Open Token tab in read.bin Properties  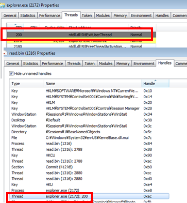click(x=90, y=64)
